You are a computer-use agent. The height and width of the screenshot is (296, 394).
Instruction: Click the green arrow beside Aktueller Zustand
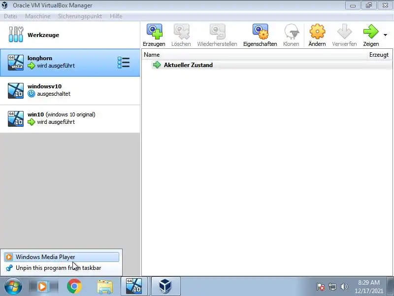tap(157, 65)
